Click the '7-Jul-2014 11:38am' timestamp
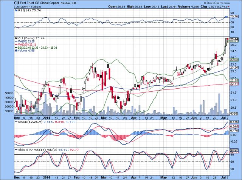Screen dimensions: 242x180 point(27,7)
